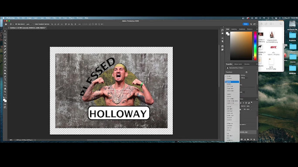Viewport: 298px width, 167px height.
Task: Select the UFC logo file in Finder
Action: (x=274, y=47)
